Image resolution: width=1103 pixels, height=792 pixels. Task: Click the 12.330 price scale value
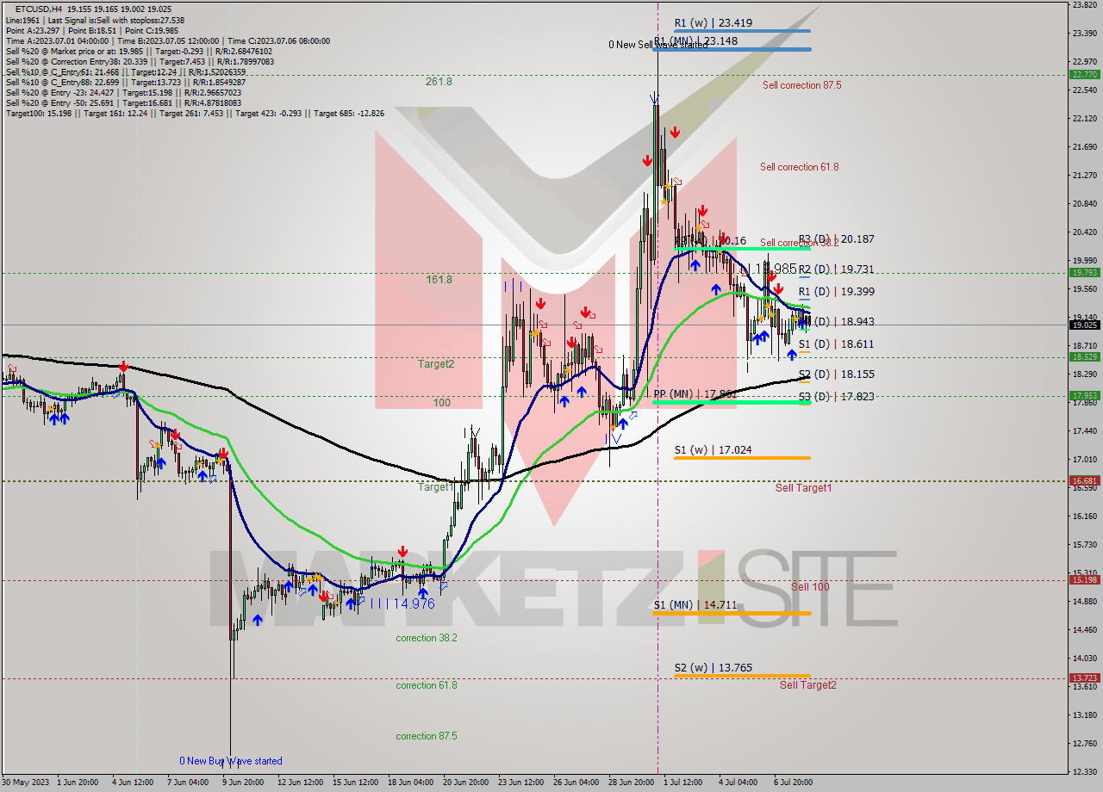[1084, 771]
